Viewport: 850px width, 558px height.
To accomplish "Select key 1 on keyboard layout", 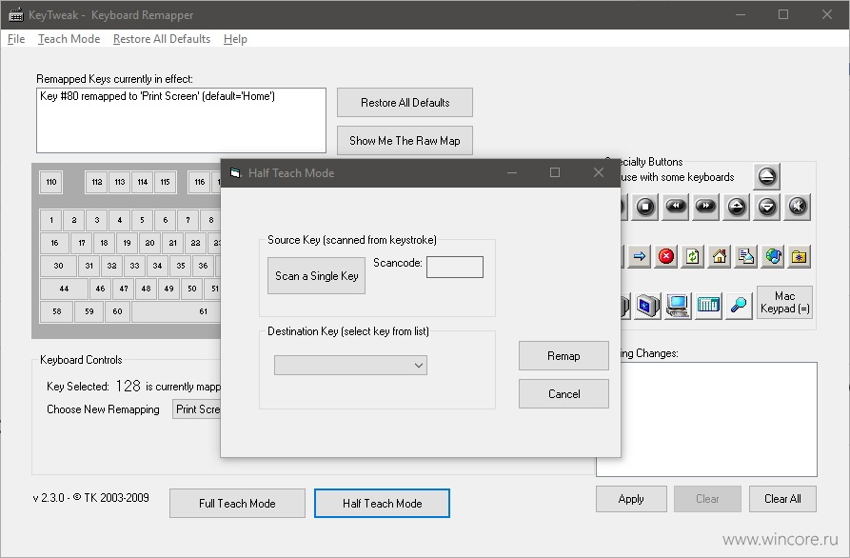I will 51,220.
